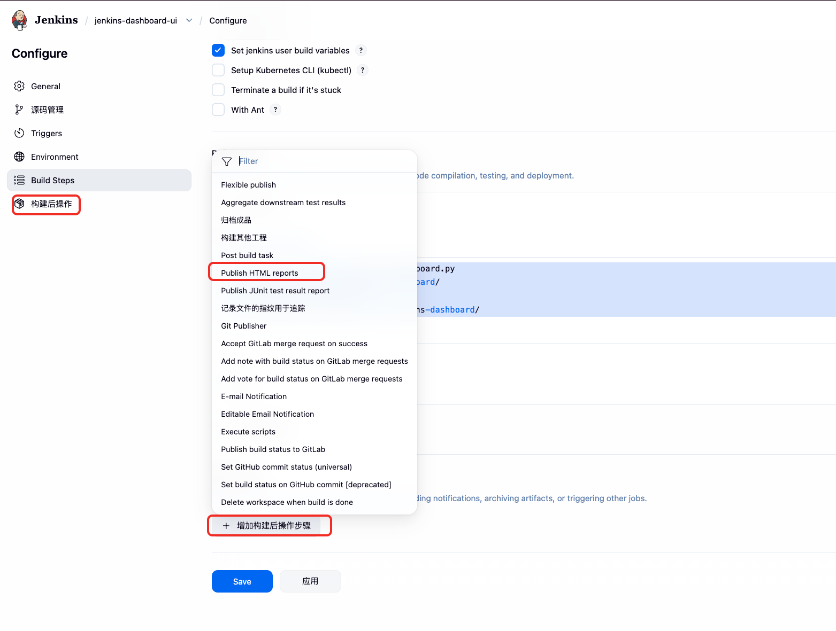Screen dimensions: 836x631
Task: Click the 增加构建后操作步骤 dropdown button
Action: pyautogui.click(x=266, y=526)
